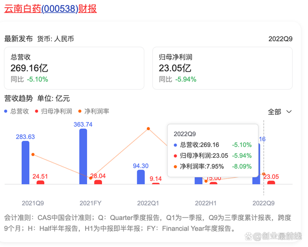Click the 最新发布 货币: 人民币 label
This screenshot has height=247, width=308.
coord(39,39)
